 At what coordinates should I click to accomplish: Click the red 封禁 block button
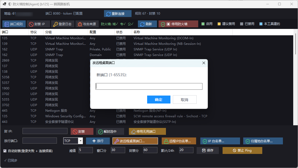click(82, 131)
